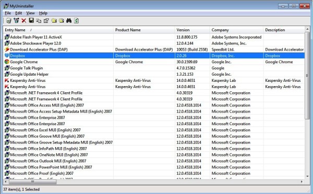This screenshot has width=313, height=194.
Task: Select Microsoft Office Excel MUI (English) 2007
Action: click(x=45, y=130)
